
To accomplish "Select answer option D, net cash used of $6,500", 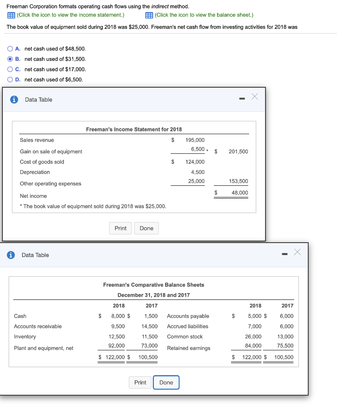I will pyautogui.click(x=10, y=79).
